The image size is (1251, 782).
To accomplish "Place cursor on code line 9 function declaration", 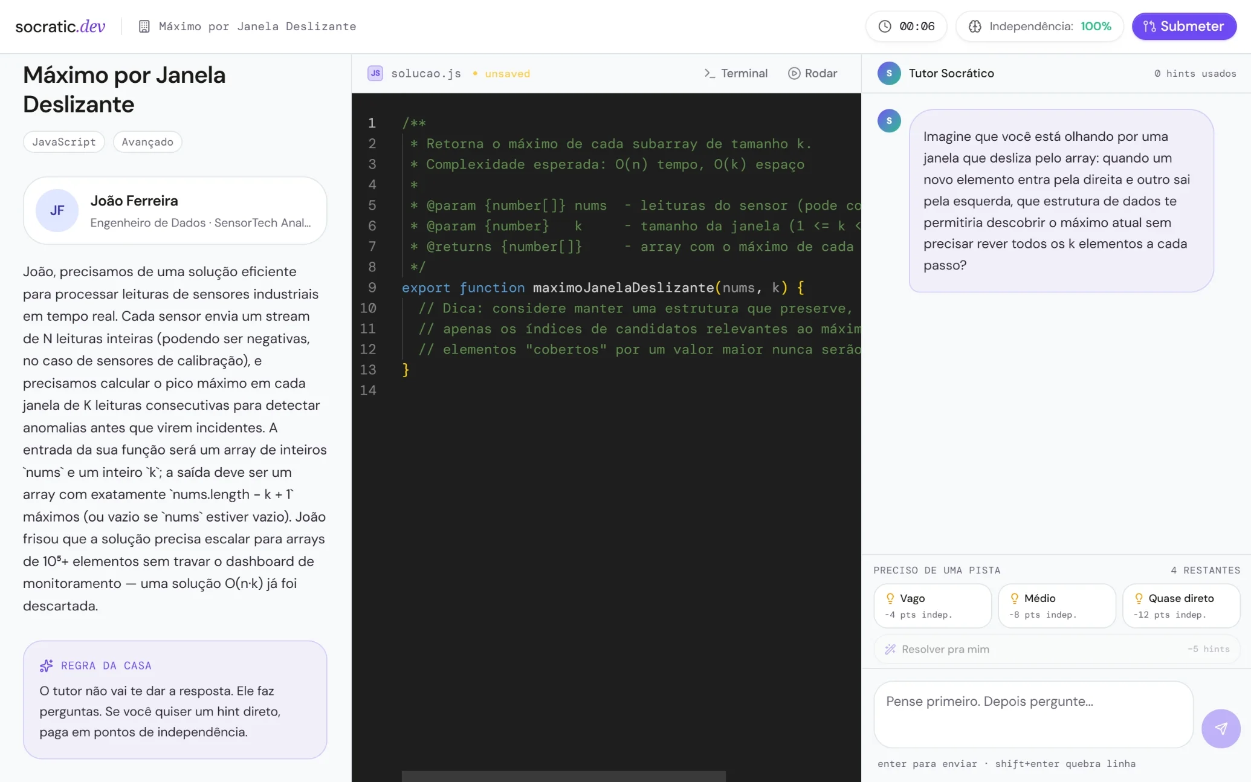I will [603, 288].
